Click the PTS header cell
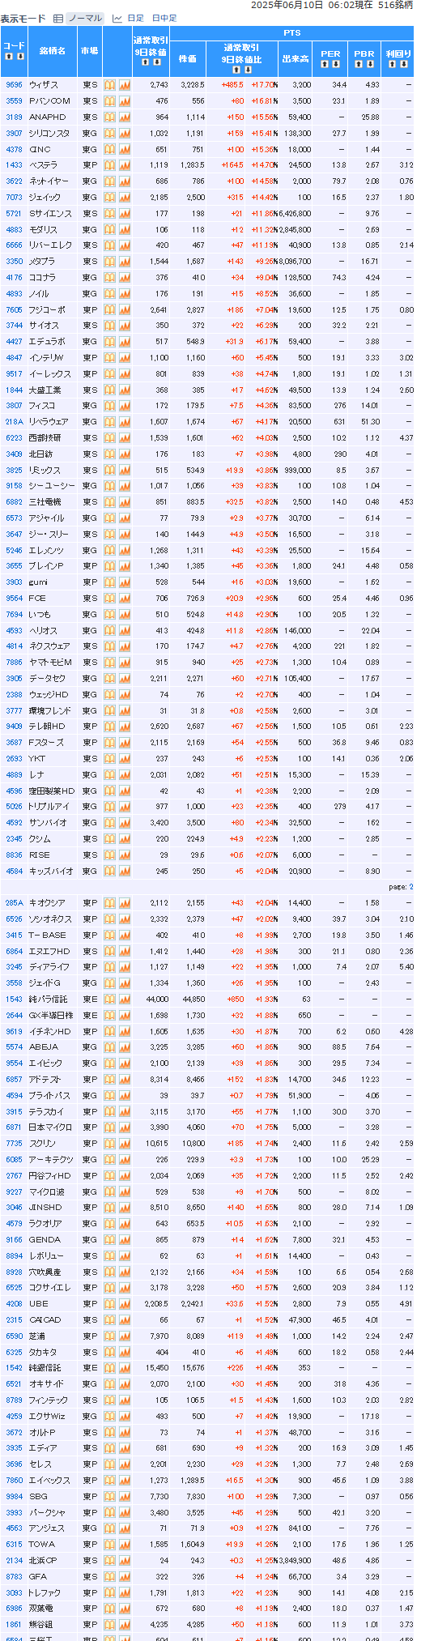Screen dimensions: 421x1641 pos(292,33)
